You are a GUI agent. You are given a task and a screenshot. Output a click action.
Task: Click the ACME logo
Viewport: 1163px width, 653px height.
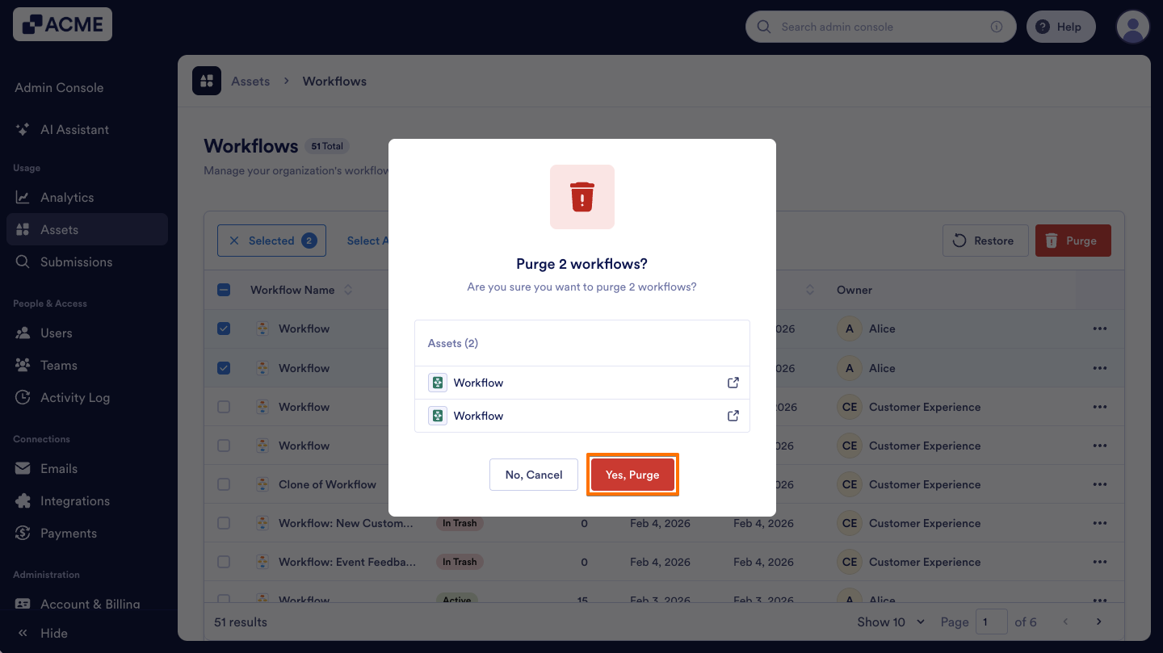pos(61,24)
